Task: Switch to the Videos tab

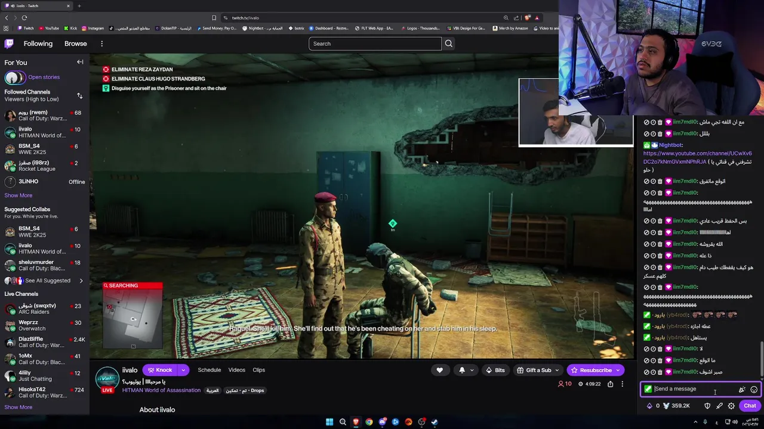Action: click(237, 370)
